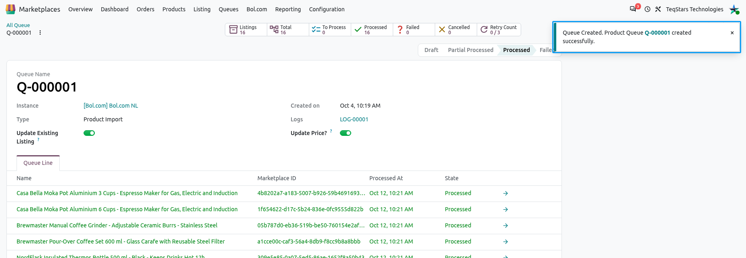Screen dimensions: 746x258
Task: Open the Casa Bella 6 Cups row arrow
Action: (x=505, y=210)
